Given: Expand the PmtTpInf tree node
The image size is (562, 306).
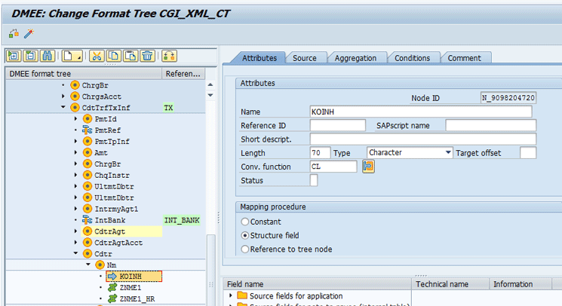Looking at the screenshot, I should [x=75, y=142].
